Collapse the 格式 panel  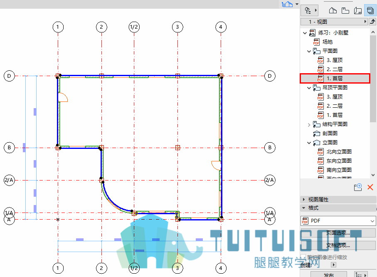304,208
